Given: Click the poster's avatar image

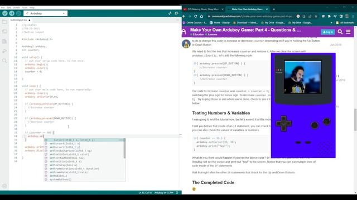Looking at the screenshot, I should click(x=186, y=44).
